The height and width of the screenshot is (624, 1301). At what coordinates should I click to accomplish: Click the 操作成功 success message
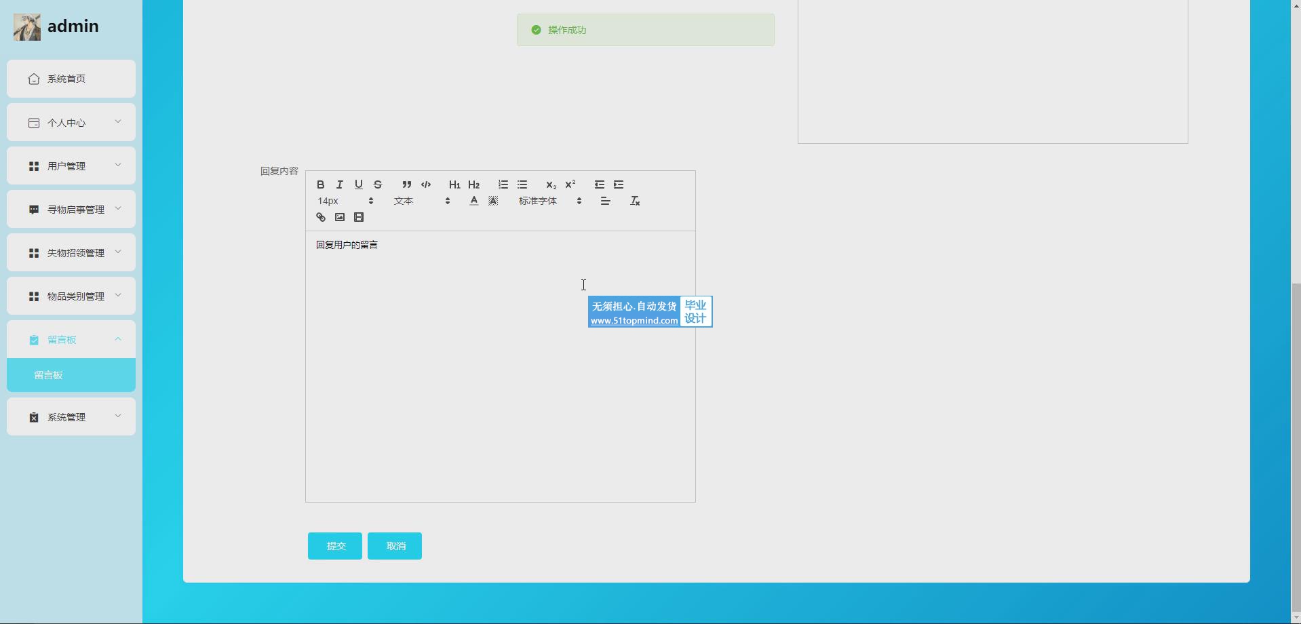coord(646,30)
